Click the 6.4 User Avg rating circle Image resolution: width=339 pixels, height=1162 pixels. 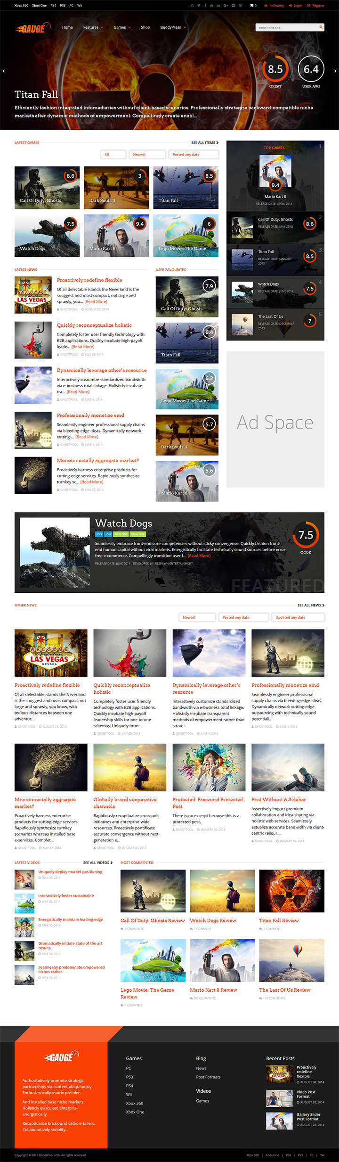click(x=311, y=69)
